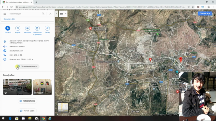Click the browser back arrow
The height and width of the screenshot is (121, 216).
click(3, 7)
